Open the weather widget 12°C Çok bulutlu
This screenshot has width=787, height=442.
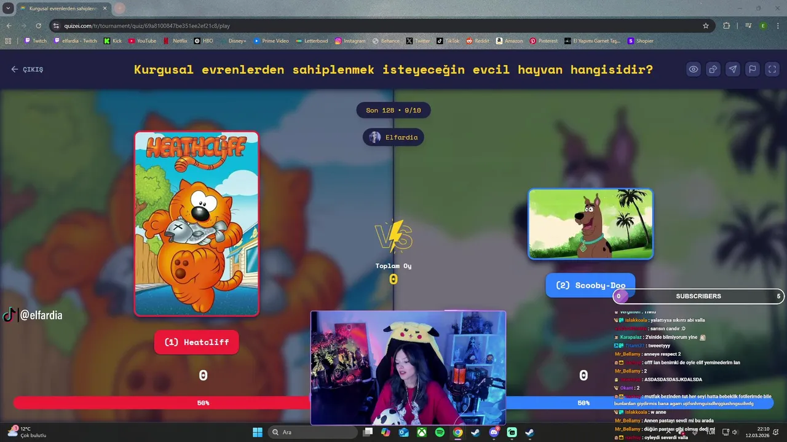[x=28, y=432]
